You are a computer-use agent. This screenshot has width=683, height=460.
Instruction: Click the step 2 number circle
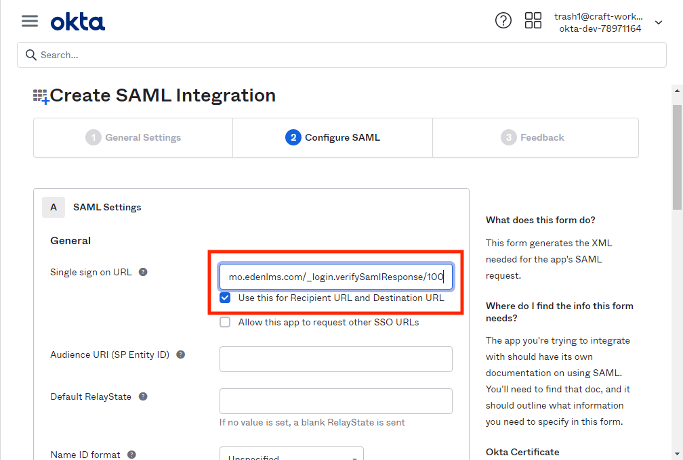[293, 137]
